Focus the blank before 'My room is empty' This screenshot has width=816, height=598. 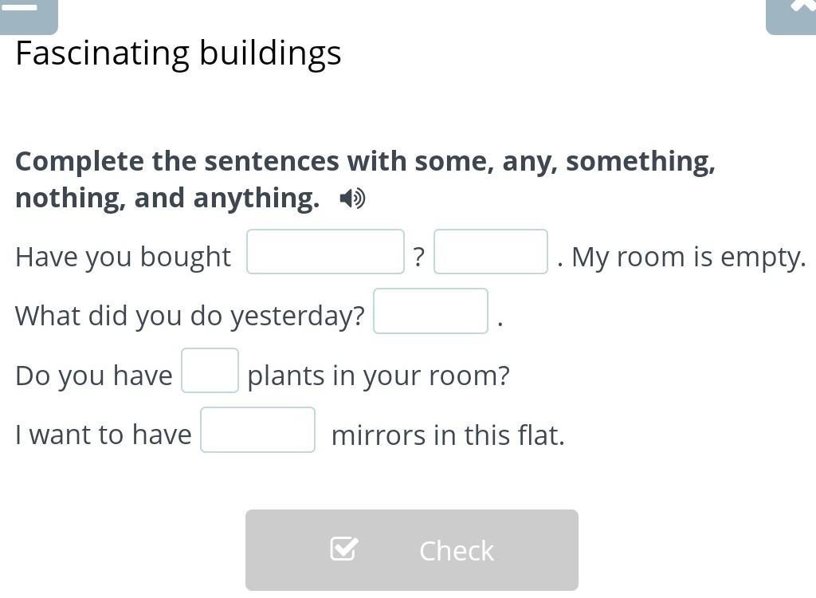coord(491,252)
